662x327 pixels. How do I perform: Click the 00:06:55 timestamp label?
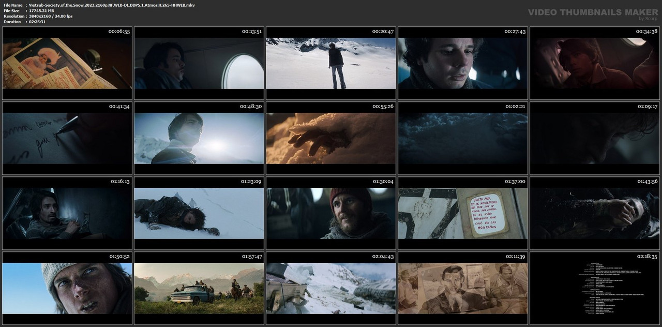pos(119,32)
